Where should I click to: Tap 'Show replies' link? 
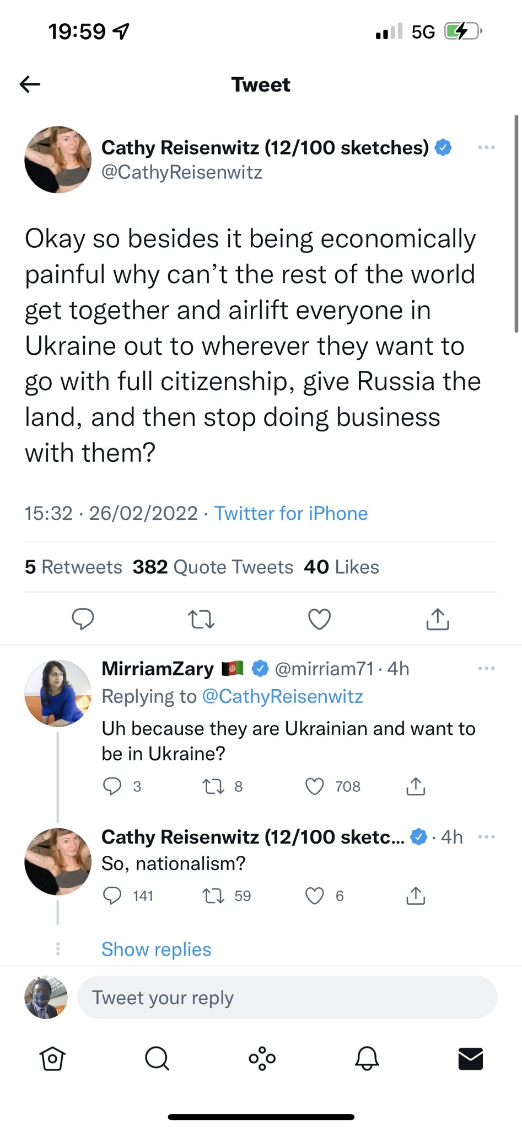pos(156,950)
